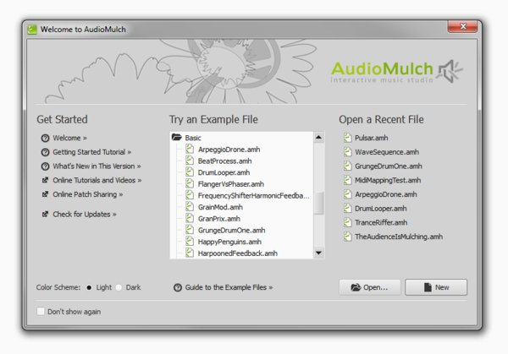
Task: Close the Welcome to AudioMulch window
Action: coord(462,26)
